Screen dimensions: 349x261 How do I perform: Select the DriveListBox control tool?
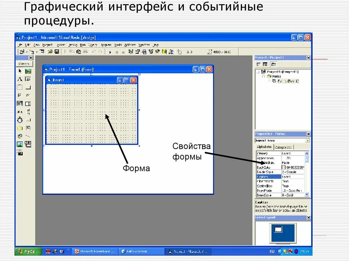pos(28,120)
